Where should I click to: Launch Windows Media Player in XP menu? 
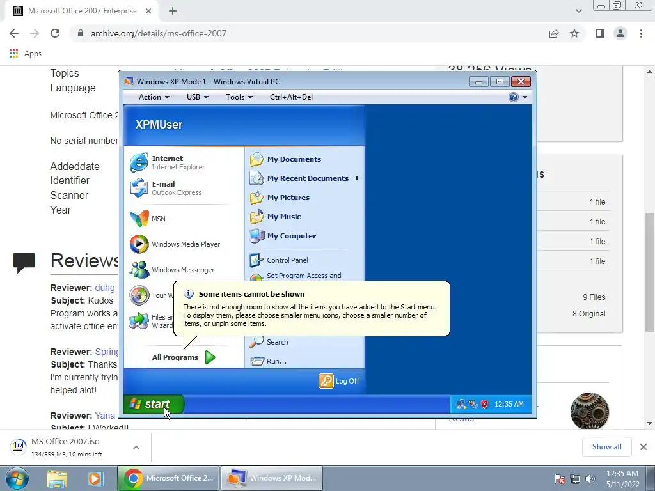(175, 244)
